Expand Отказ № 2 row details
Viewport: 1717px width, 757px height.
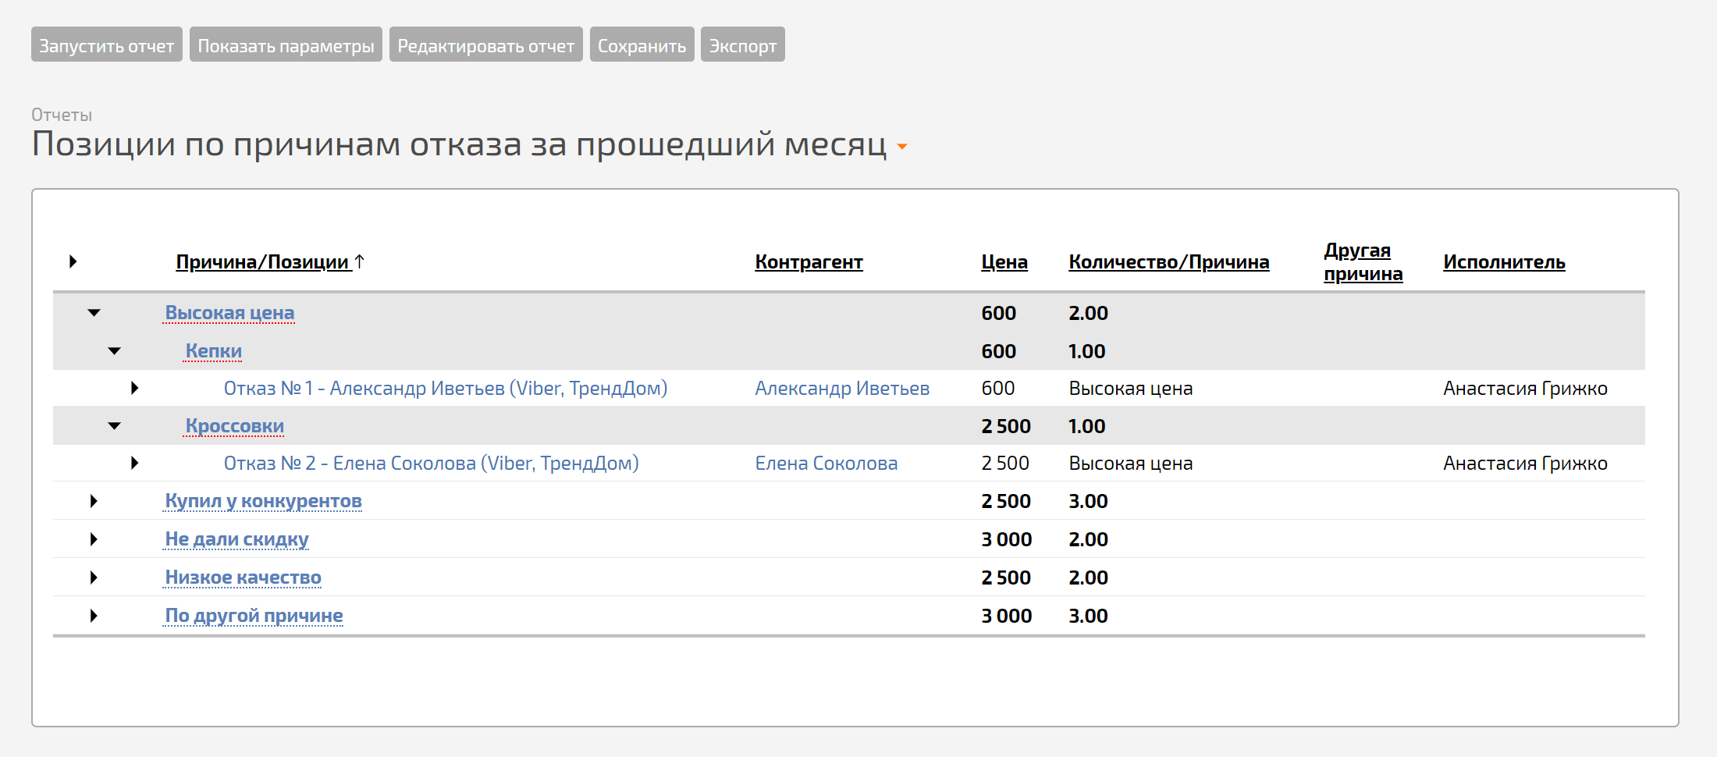click(135, 463)
